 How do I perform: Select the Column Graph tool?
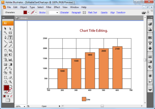[x=10, y=60]
